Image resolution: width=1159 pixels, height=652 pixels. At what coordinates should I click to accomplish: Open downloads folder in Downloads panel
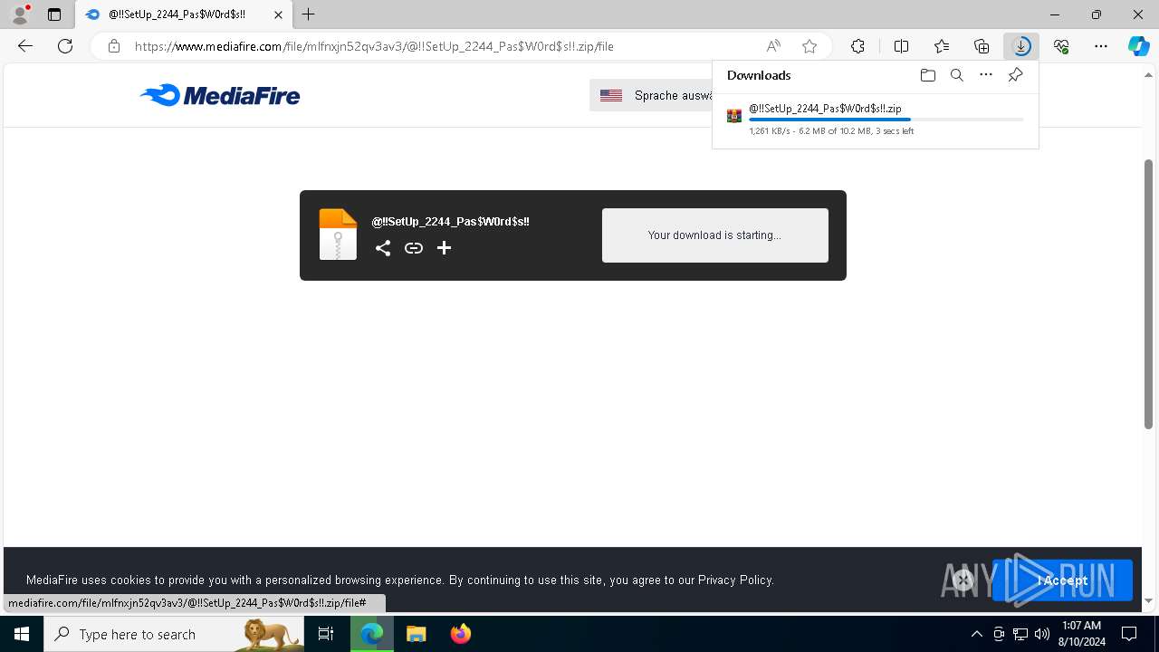(x=928, y=75)
